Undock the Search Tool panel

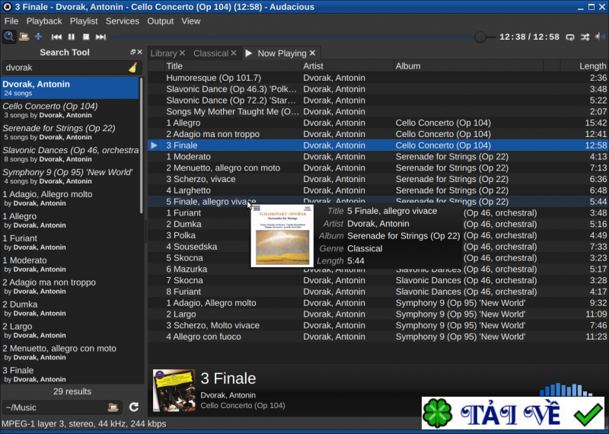coord(132,53)
